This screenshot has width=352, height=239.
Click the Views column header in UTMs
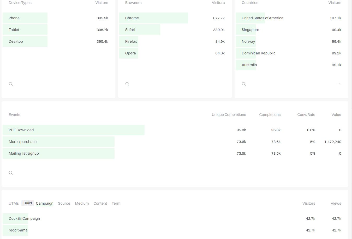(336, 203)
